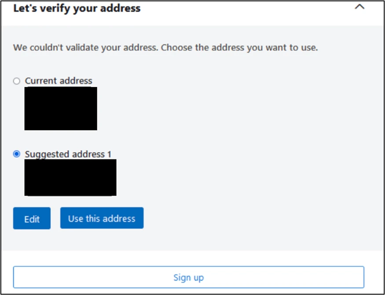Click the filled blue radio button
This screenshot has width=385, height=295.
tap(17, 154)
